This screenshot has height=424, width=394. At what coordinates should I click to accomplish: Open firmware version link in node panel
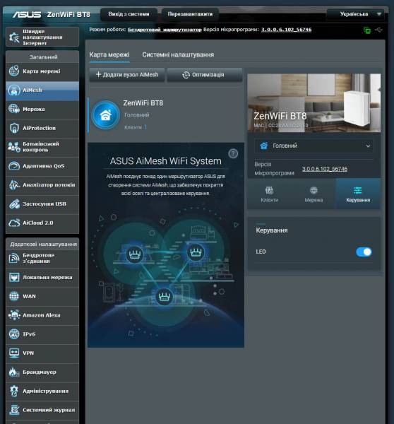point(325,169)
